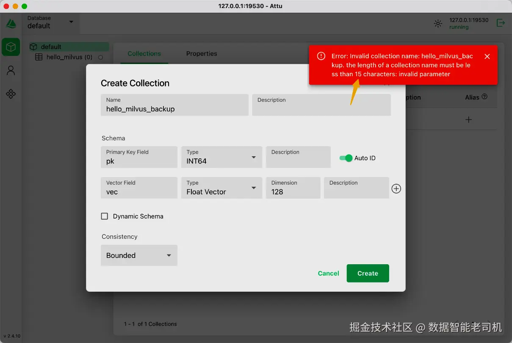Click the 1 - 1 of 1 Collections text

(x=150, y=324)
